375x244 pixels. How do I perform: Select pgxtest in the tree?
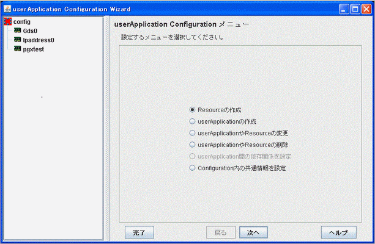34,49
